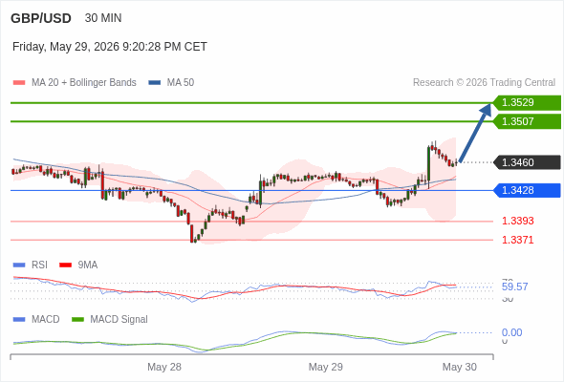
Task: Click the green MACD Signal legend marker
Action: pyautogui.click(x=77, y=320)
